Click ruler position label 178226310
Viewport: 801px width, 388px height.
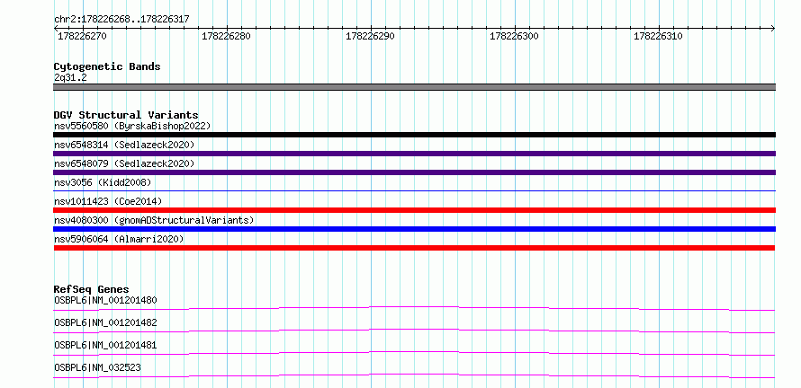659,37
